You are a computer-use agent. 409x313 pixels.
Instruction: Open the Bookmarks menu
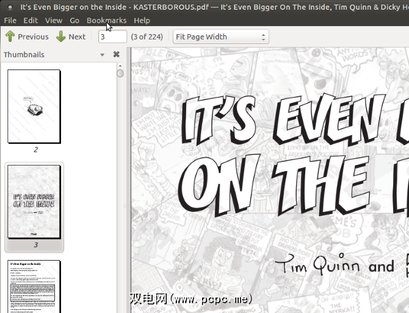[x=106, y=20]
